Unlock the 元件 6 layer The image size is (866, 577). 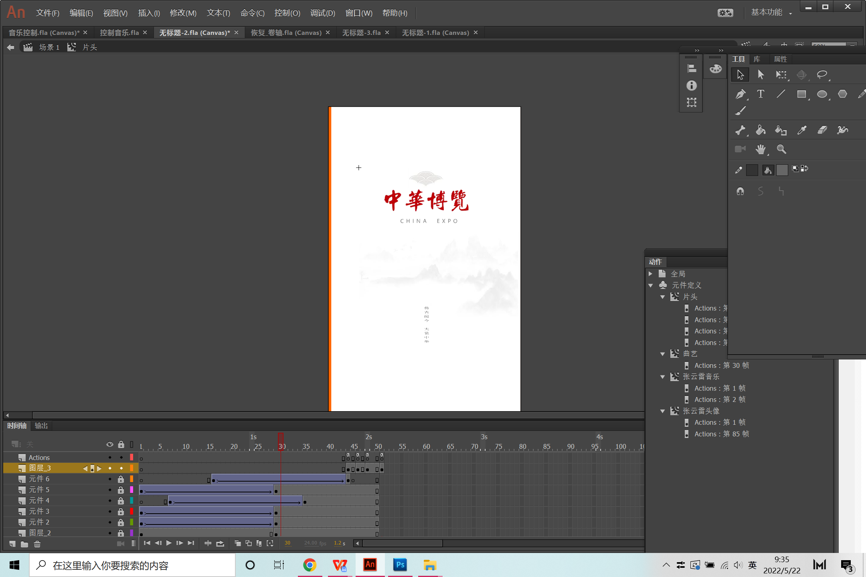pyautogui.click(x=121, y=479)
